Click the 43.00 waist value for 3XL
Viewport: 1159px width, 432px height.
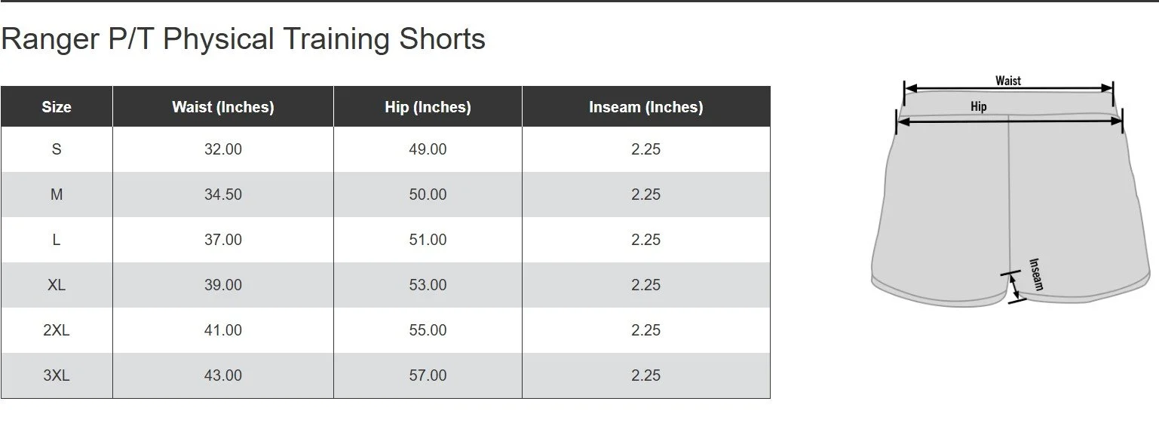pyautogui.click(x=223, y=375)
